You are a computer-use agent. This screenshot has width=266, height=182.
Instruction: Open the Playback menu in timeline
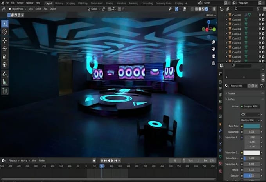14,160
